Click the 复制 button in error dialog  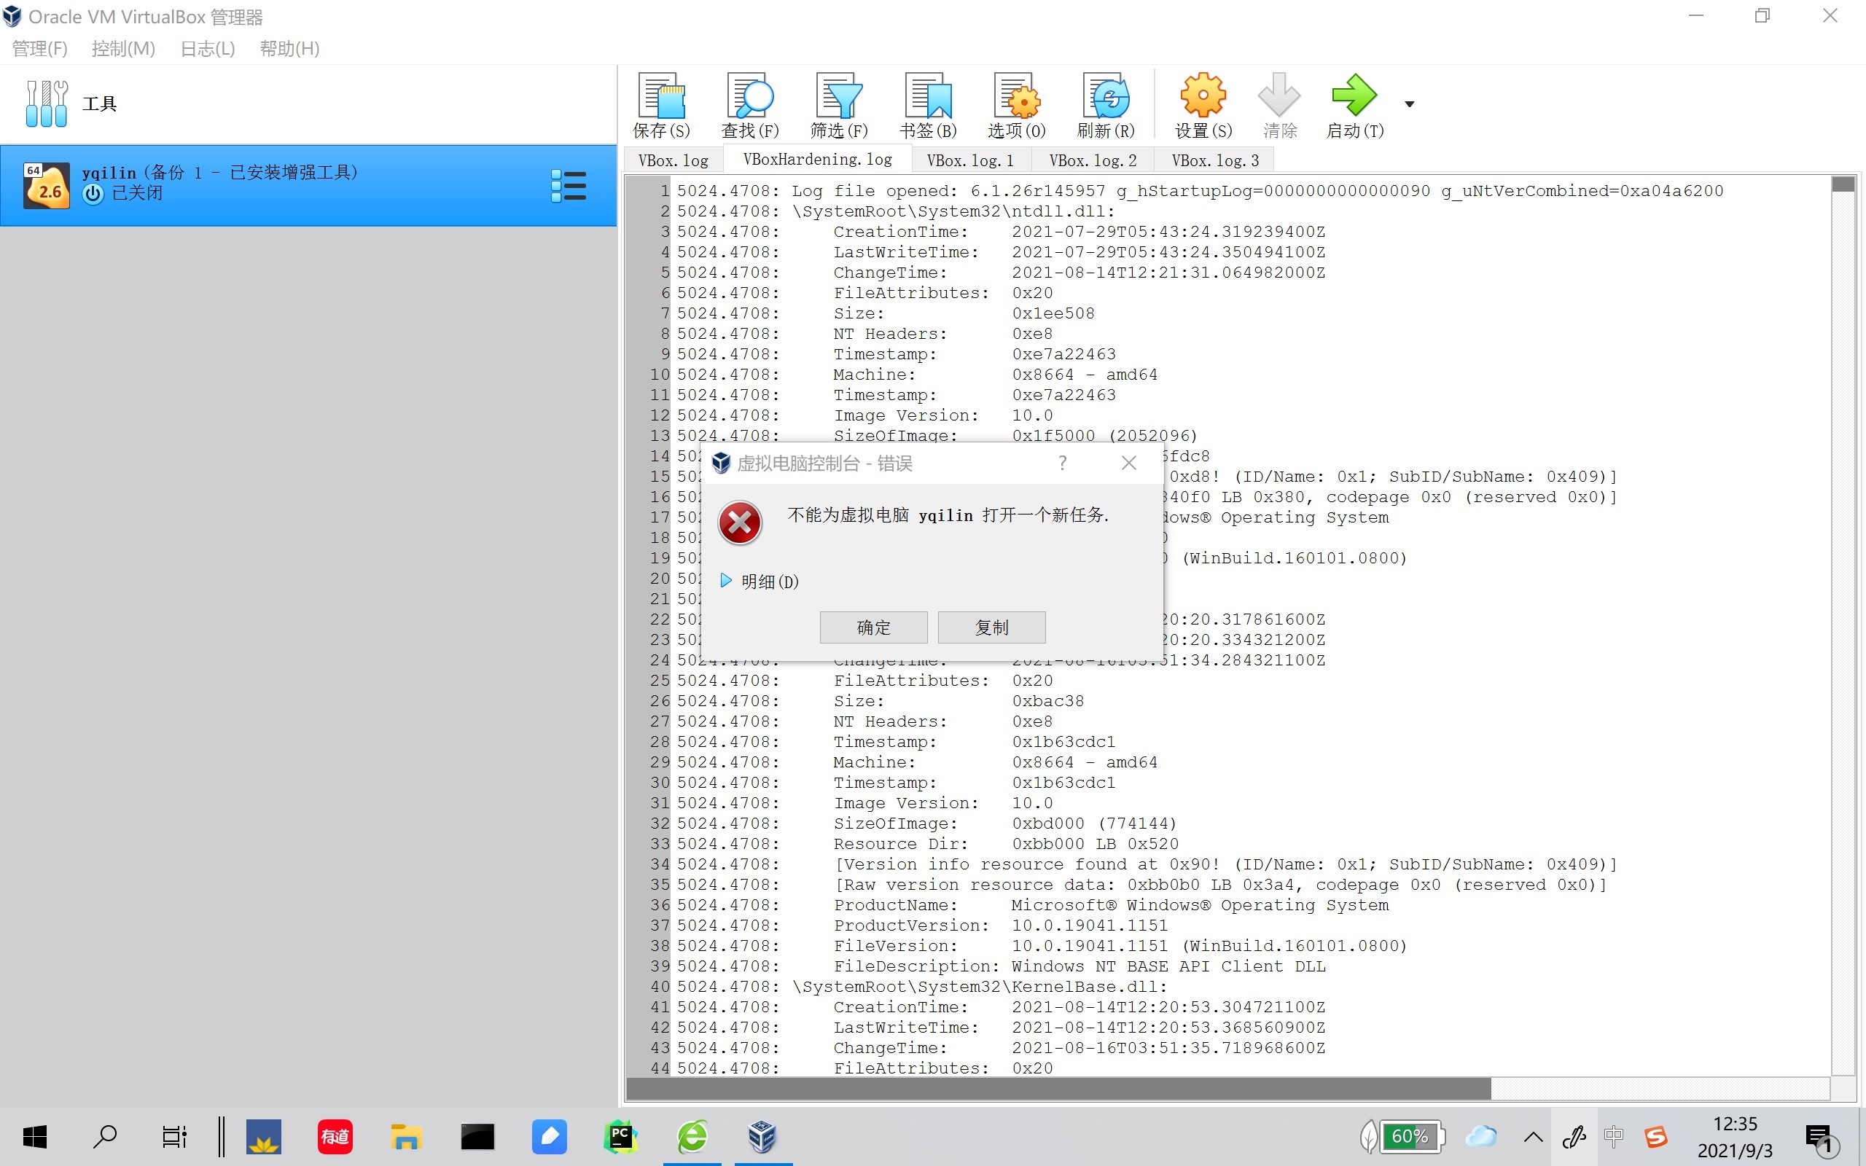click(x=991, y=627)
